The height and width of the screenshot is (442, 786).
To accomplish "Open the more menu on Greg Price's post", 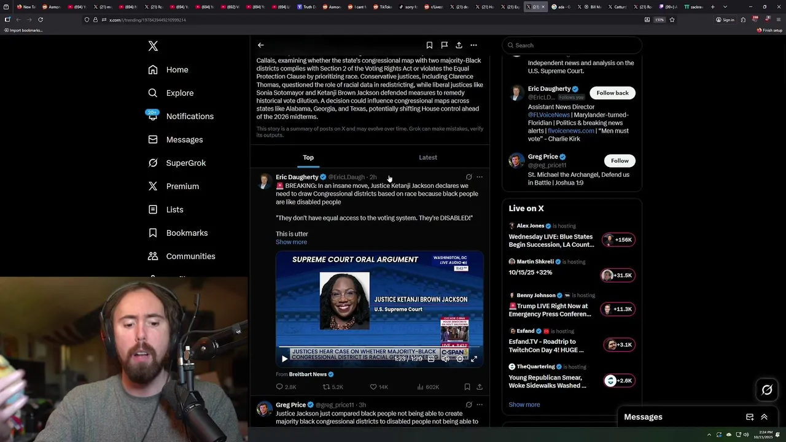I will pyautogui.click(x=480, y=405).
